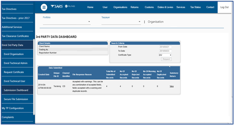
Task: Click the From Date field
Action: pyautogui.click(x=165, y=47)
